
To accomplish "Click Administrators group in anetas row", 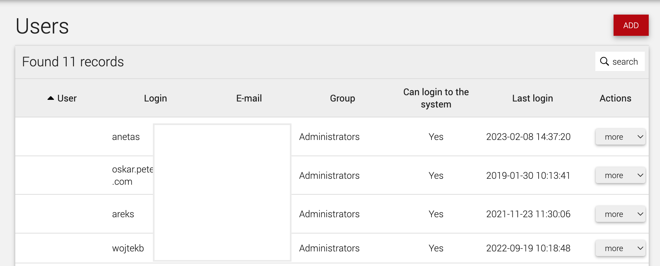I will pos(329,137).
